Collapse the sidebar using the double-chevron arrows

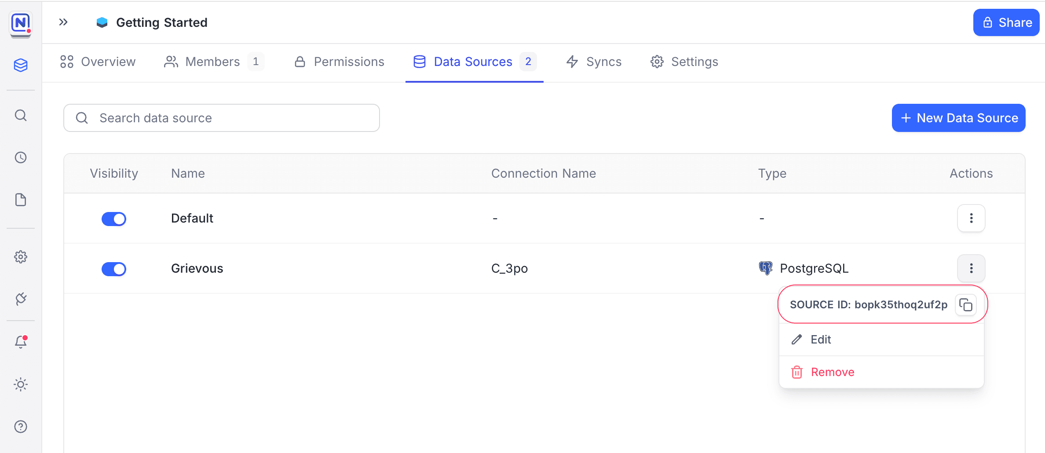click(63, 22)
